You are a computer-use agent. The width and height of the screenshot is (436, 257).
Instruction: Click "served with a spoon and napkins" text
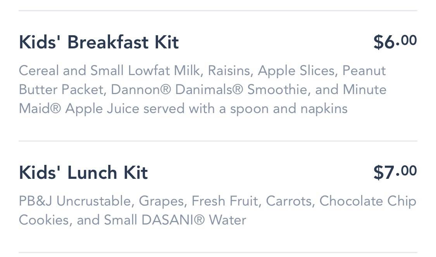pos(245,109)
